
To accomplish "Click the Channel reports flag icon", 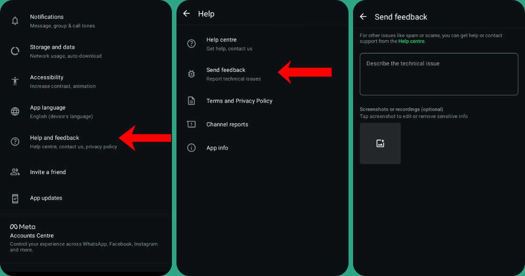I will point(191,124).
